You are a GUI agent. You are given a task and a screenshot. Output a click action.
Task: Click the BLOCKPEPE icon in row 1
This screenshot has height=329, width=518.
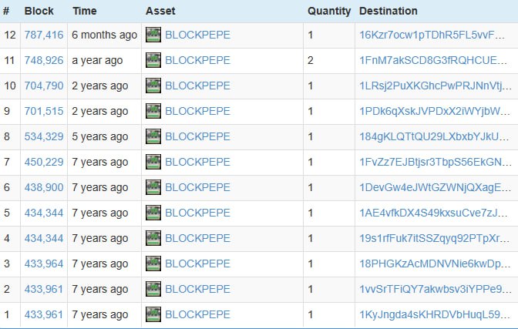tap(153, 314)
